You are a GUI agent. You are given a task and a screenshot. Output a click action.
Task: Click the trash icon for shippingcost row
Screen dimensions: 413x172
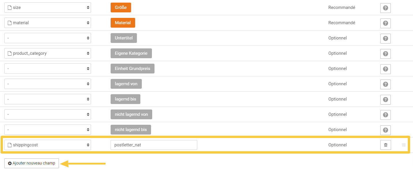pos(386,145)
